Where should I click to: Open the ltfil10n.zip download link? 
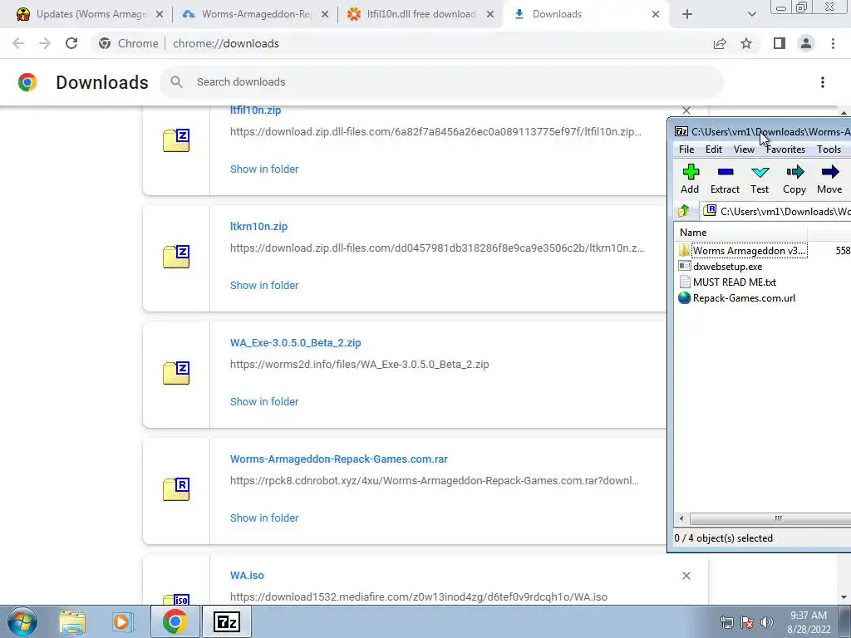(256, 110)
